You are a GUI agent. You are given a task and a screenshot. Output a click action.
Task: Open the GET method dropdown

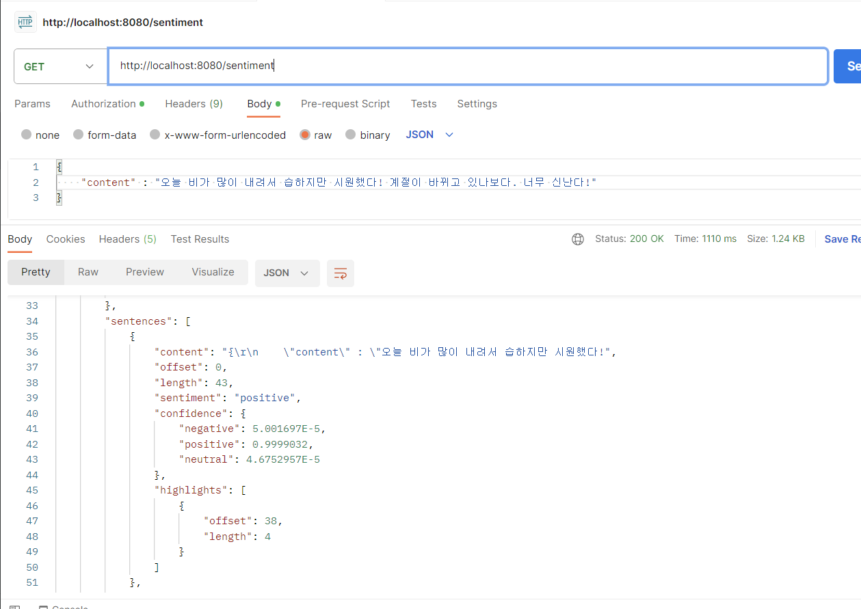(60, 66)
